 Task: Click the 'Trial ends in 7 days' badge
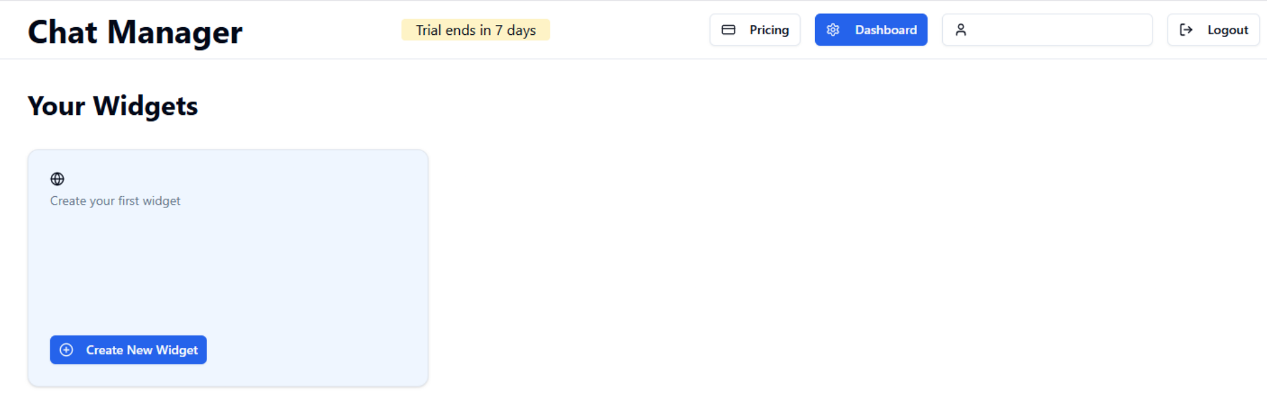point(475,30)
